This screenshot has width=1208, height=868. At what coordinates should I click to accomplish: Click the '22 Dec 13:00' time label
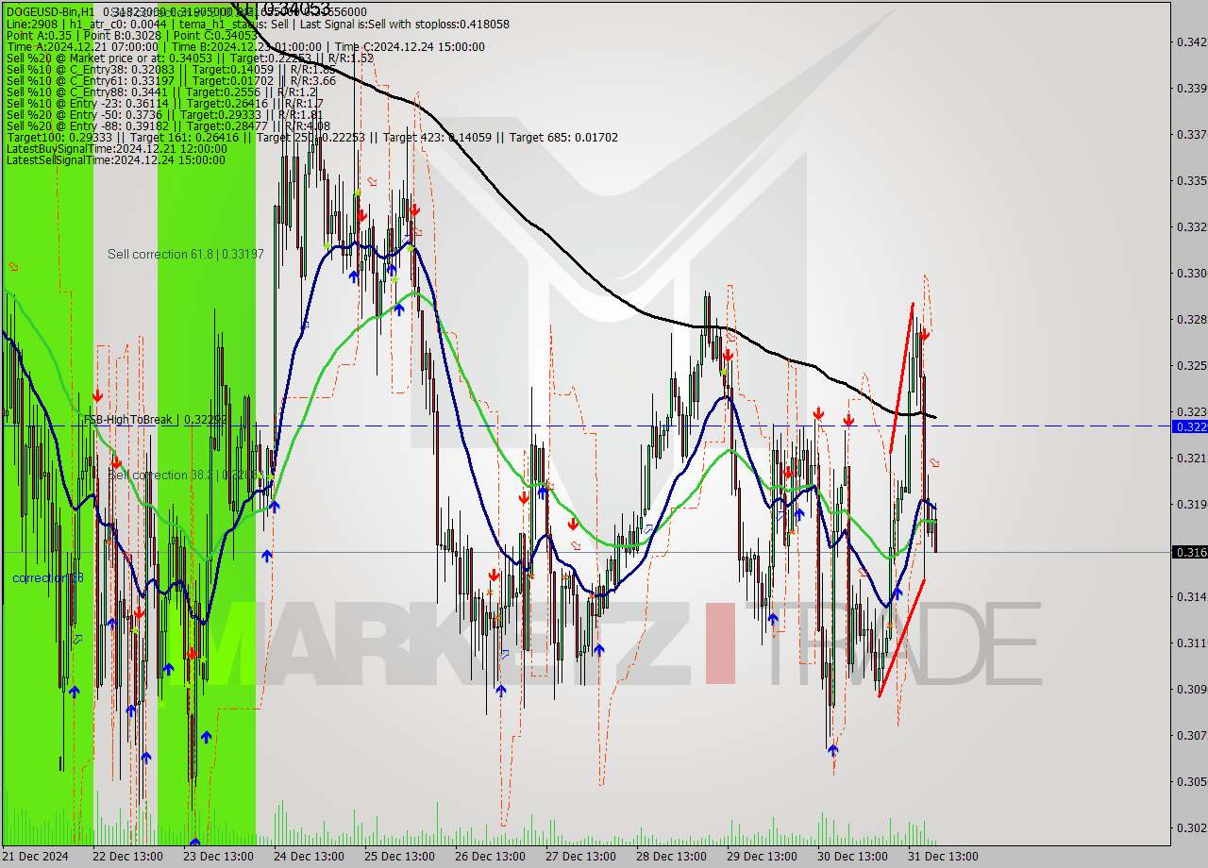point(127,857)
